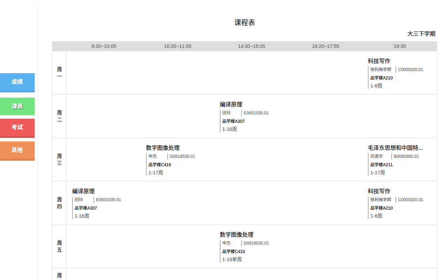448x280 pixels.
Task: Click the 14:30~16:05 time column header
Action: tap(252, 46)
